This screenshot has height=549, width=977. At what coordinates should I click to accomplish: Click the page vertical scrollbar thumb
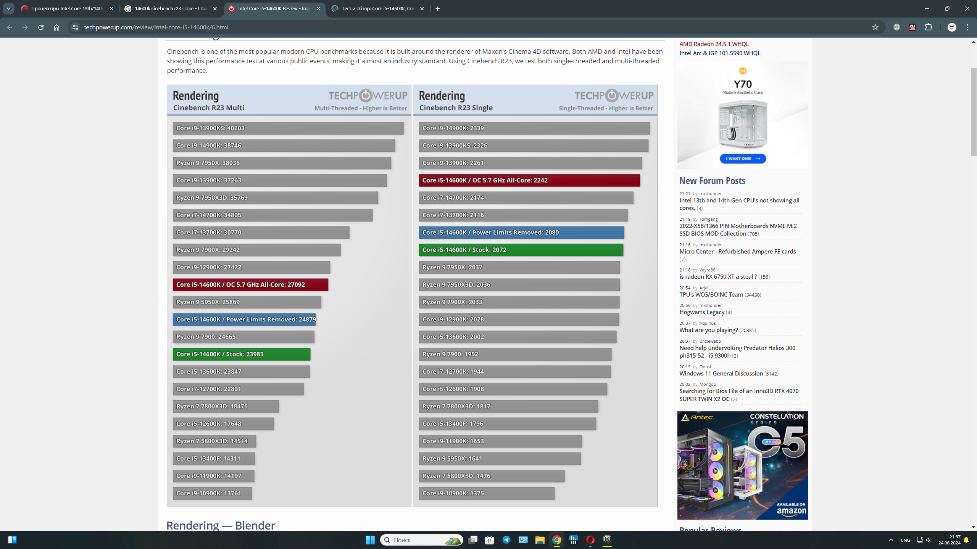click(x=973, y=111)
